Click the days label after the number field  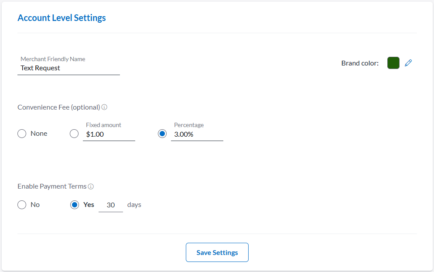134,205
